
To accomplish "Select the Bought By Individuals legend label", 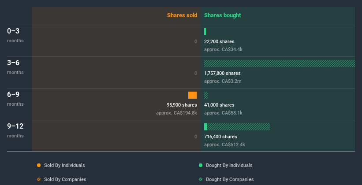I will (x=229, y=165).
